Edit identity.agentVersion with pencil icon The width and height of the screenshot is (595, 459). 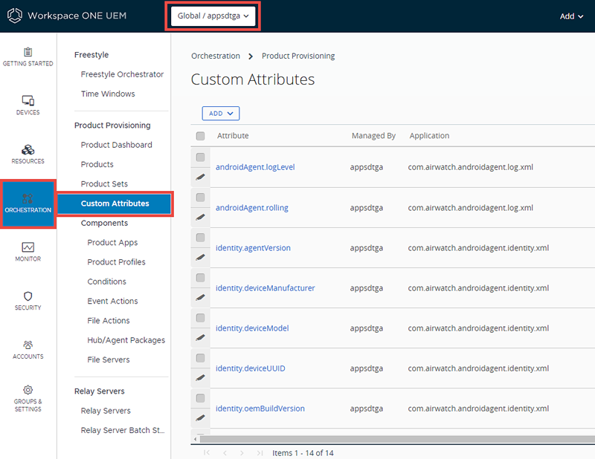click(x=200, y=258)
